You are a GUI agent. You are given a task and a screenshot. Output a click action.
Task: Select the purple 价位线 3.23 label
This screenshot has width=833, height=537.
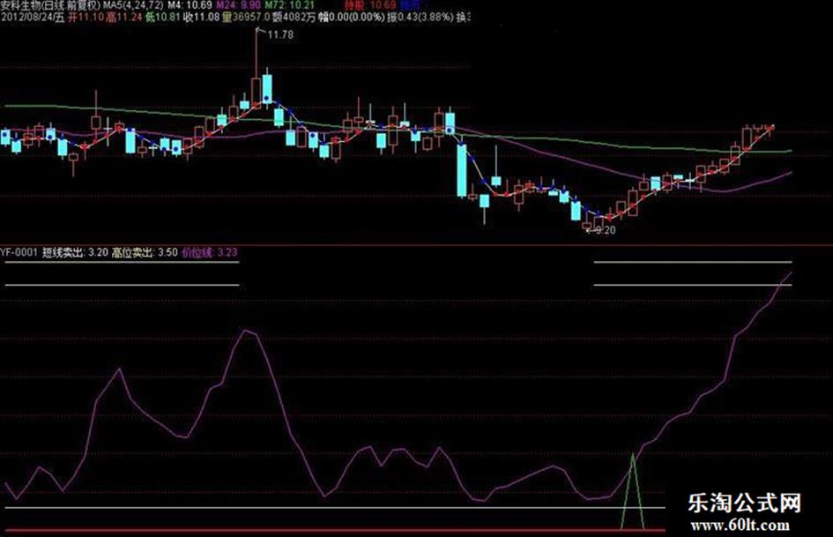click(x=209, y=252)
